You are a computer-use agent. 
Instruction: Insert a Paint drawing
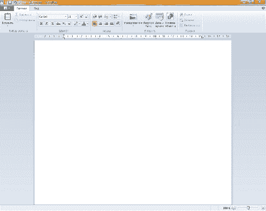coord(149,20)
